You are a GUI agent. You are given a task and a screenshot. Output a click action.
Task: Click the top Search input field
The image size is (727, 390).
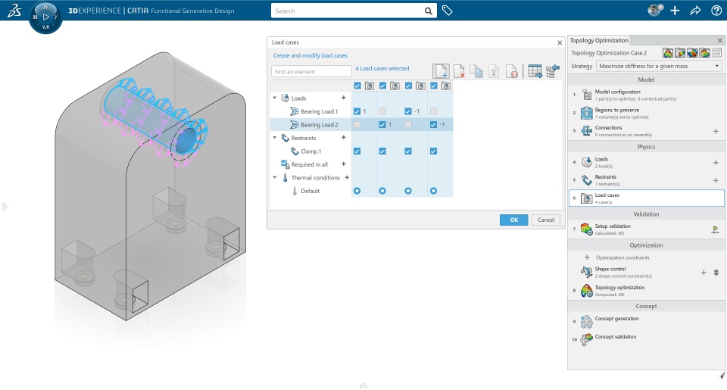348,11
